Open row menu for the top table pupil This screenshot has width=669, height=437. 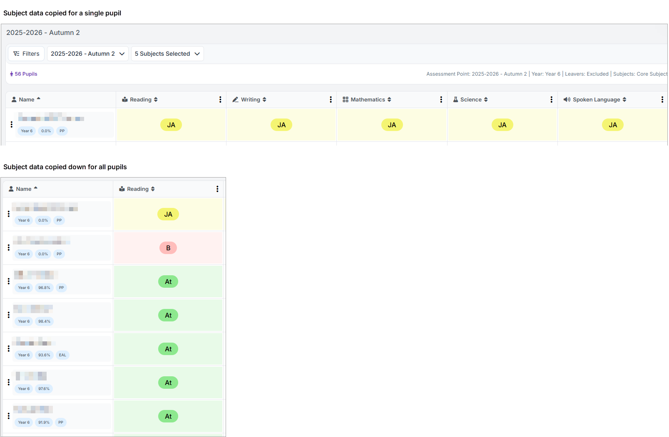coord(11,124)
